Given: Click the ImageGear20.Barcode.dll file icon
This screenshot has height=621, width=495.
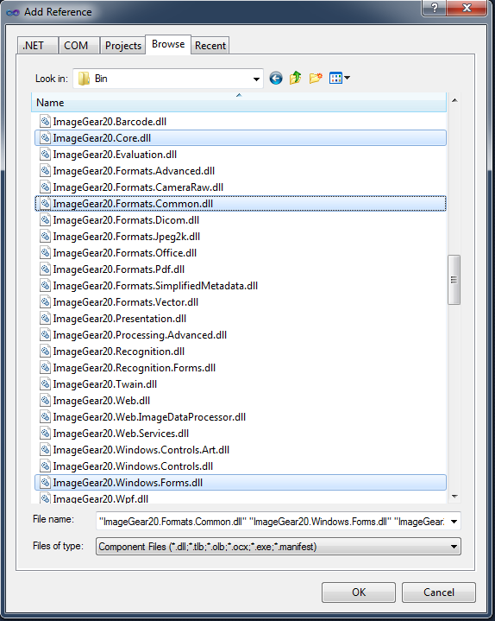Looking at the screenshot, I should click(45, 121).
